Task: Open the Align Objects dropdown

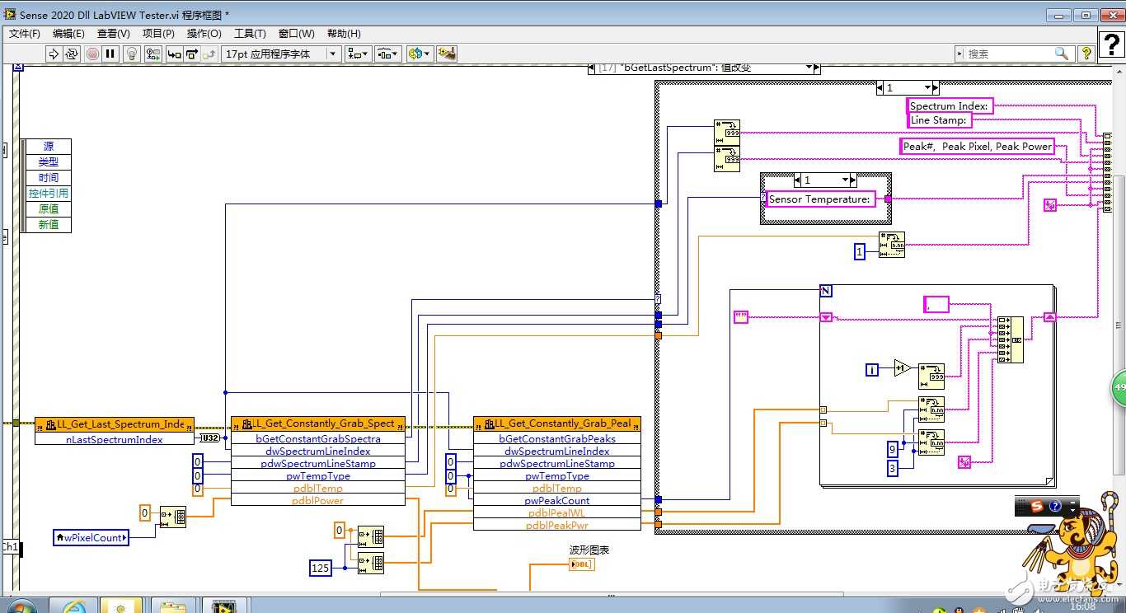Action: [x=358, y=54]
